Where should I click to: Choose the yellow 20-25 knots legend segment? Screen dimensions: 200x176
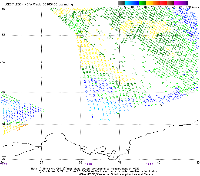(149, 3)
